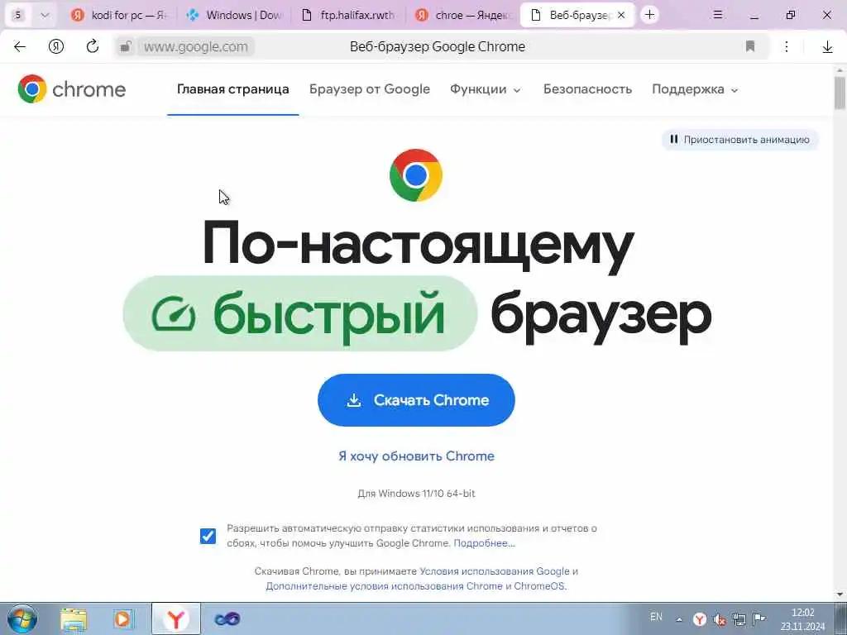
Task: Show hidden tray icons arrow
Action: [679, 619]
